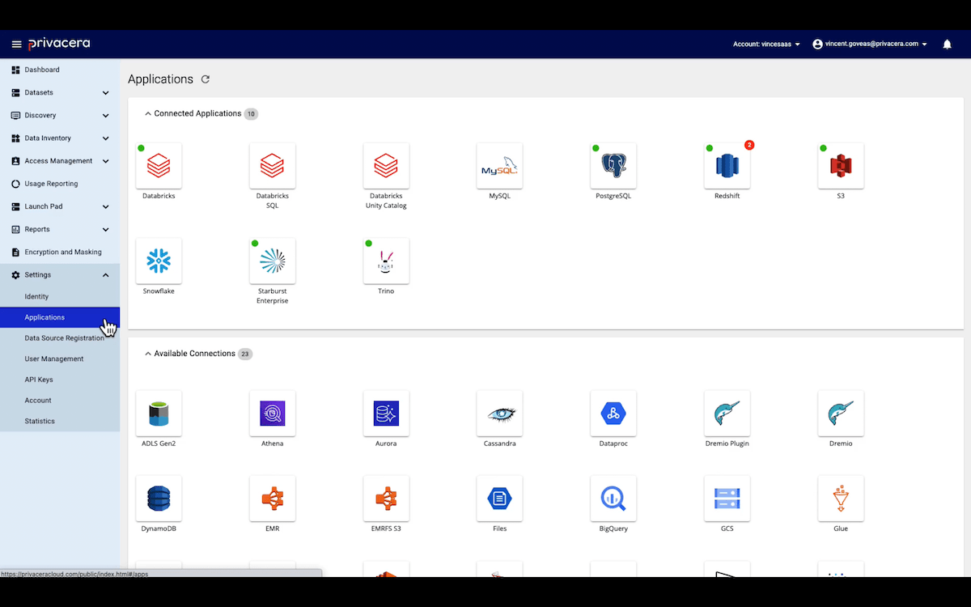Open the Starburst Enterprise tile
971x607 pixels.
[272, 261]
